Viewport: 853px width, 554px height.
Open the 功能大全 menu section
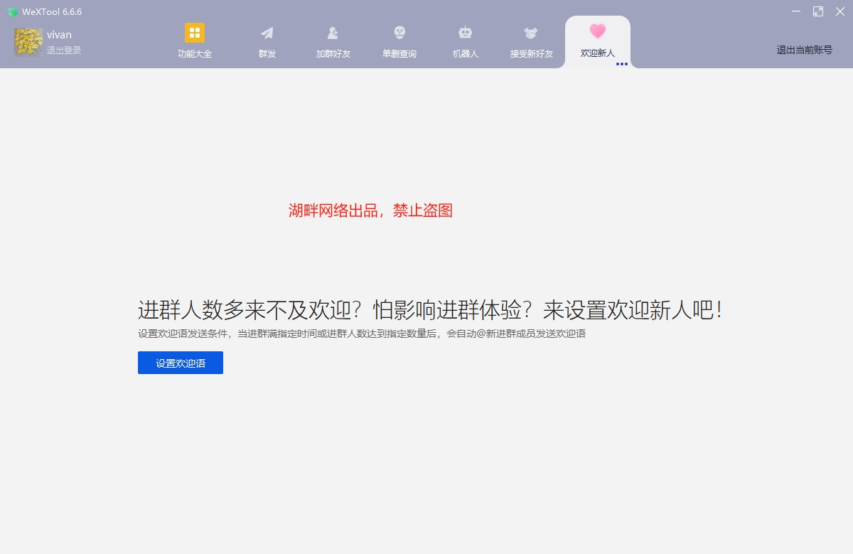(x=195, y=52)
